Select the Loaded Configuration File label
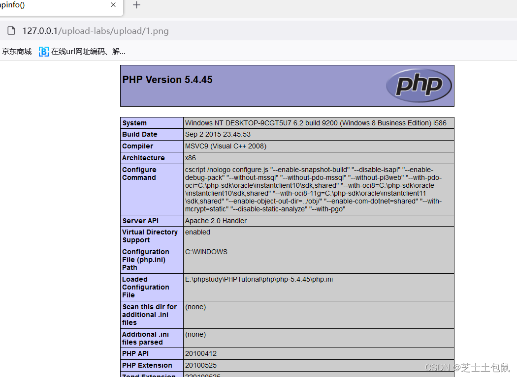The image size is (517, 377). (145, 287)
